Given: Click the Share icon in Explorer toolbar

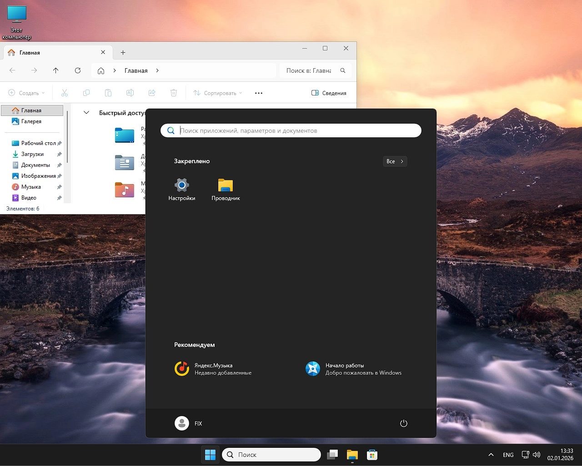Looking at the screenshot, I should [x=152, y=93].
